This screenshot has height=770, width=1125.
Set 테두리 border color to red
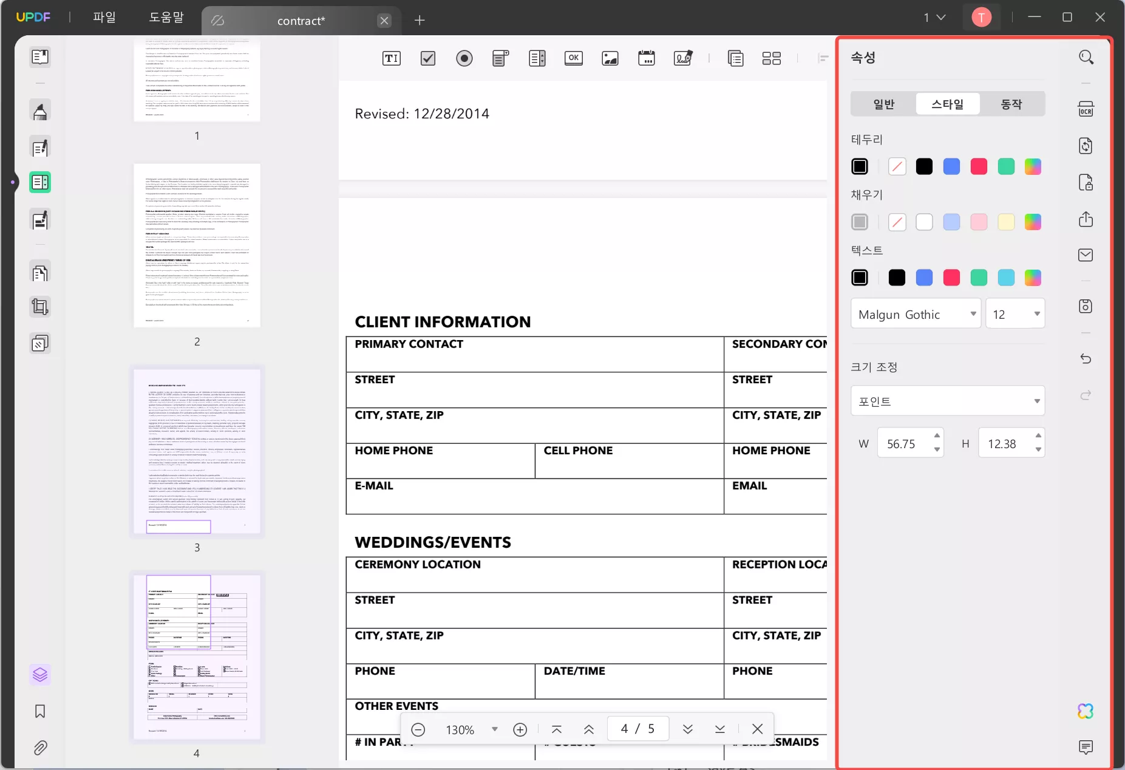click(979, 166)
